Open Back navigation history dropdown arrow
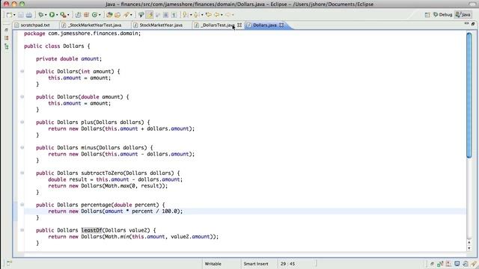This screenshot has height=269, width=479. (222, 15)
